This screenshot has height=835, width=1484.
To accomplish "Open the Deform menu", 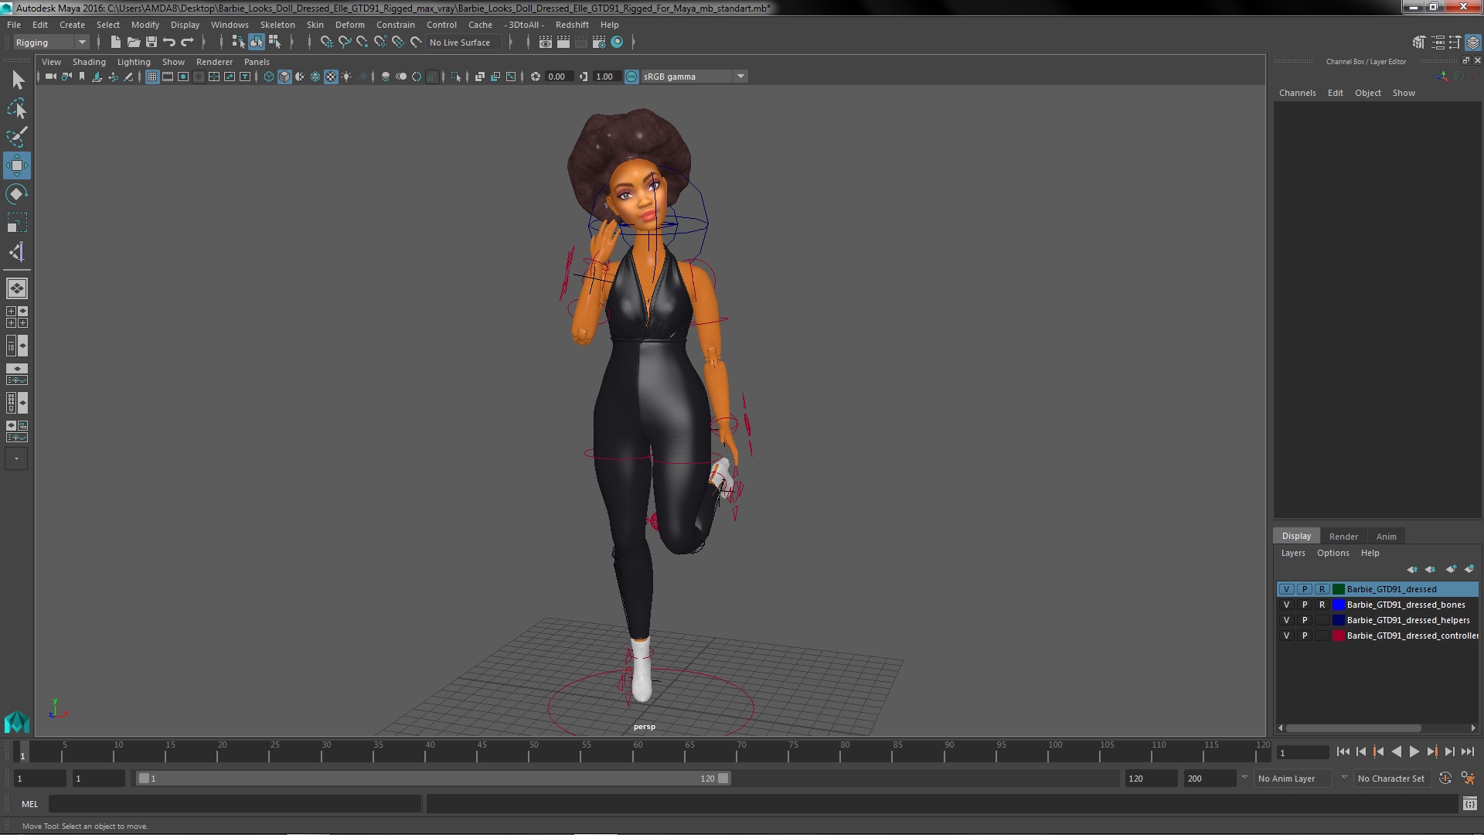I will [349, 25].
